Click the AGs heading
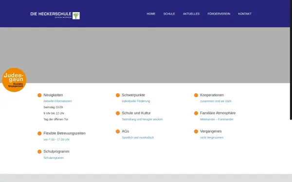292x182 pixels. click(x=126, y=132)
